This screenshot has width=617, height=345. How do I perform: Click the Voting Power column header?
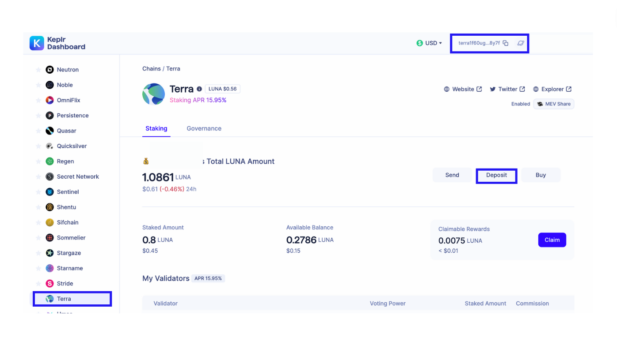(x=388, y=304)
